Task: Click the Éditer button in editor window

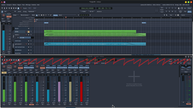Action: click(189, 8)
